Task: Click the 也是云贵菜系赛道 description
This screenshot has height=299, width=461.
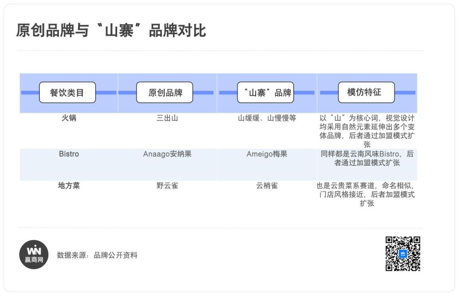Action: pos(366,194)
